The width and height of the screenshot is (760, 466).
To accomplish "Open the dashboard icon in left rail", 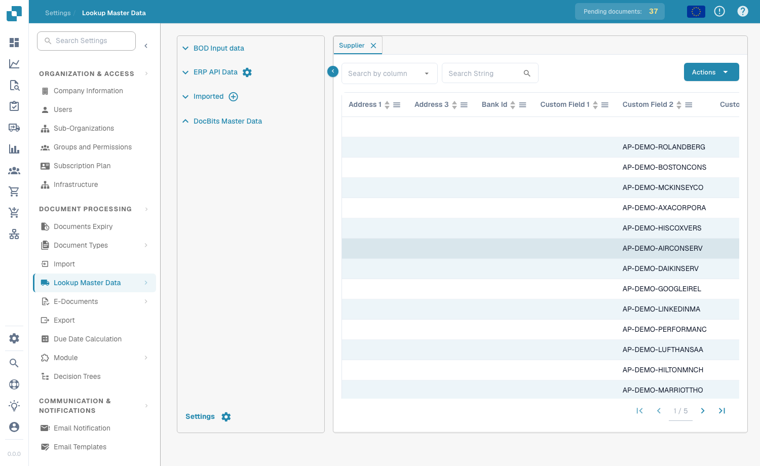I will [14, 43].
